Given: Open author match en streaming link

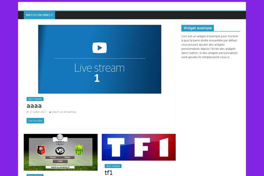Looking at the screenshot, I should (x=64, y=112).
